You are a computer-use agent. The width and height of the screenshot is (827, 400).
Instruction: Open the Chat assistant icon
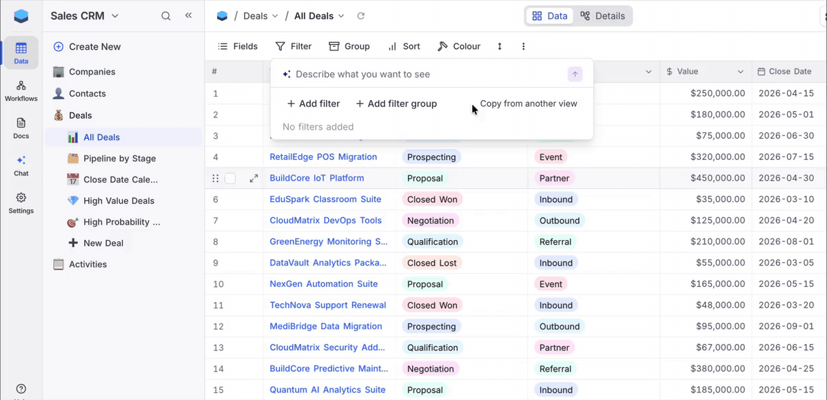click(21, 165)
